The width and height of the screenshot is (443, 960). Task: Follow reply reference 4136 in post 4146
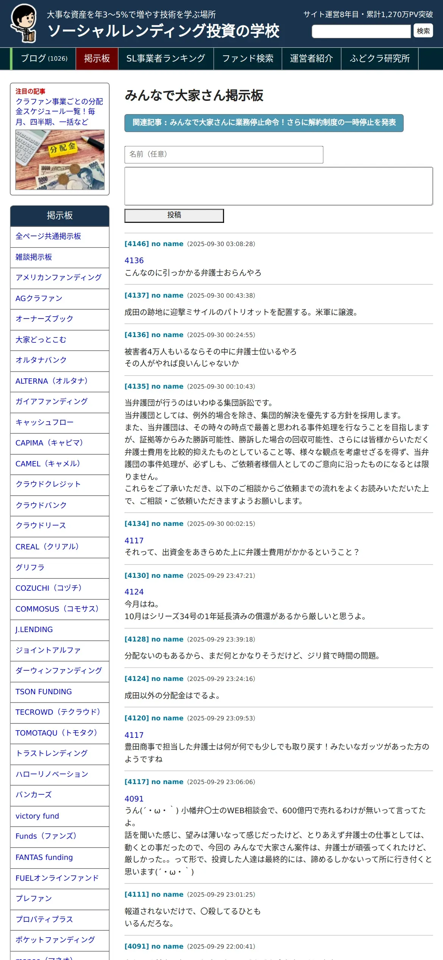click(134, 260)
